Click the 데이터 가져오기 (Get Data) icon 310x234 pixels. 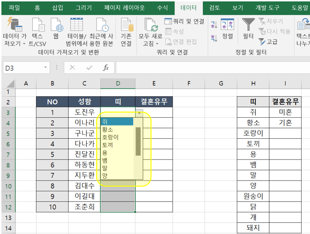(15, 24)
